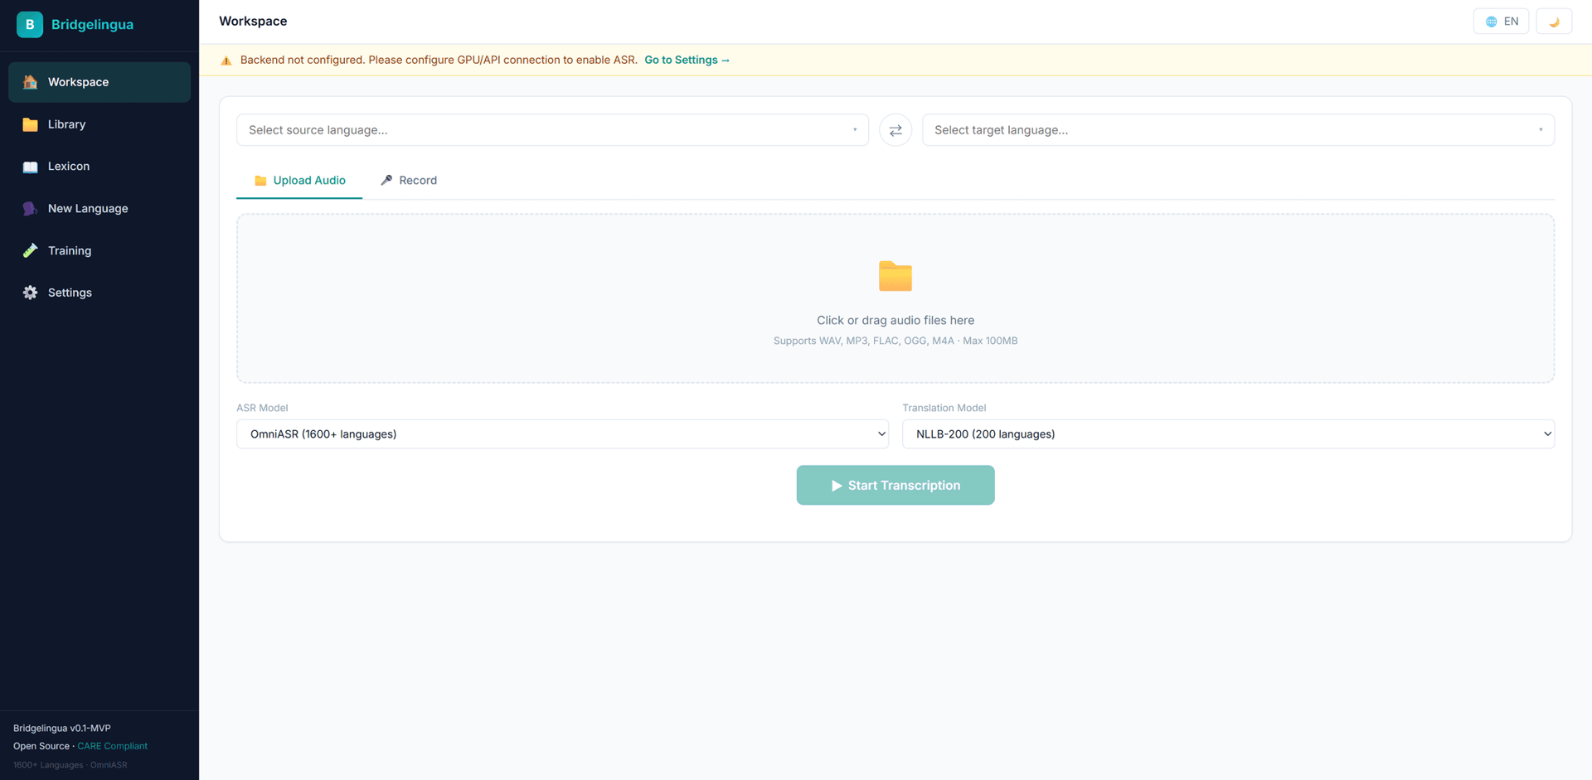Follow the Go to Settings link
The width and height of the screenshot is (1592, 780).
coord(687,61)
